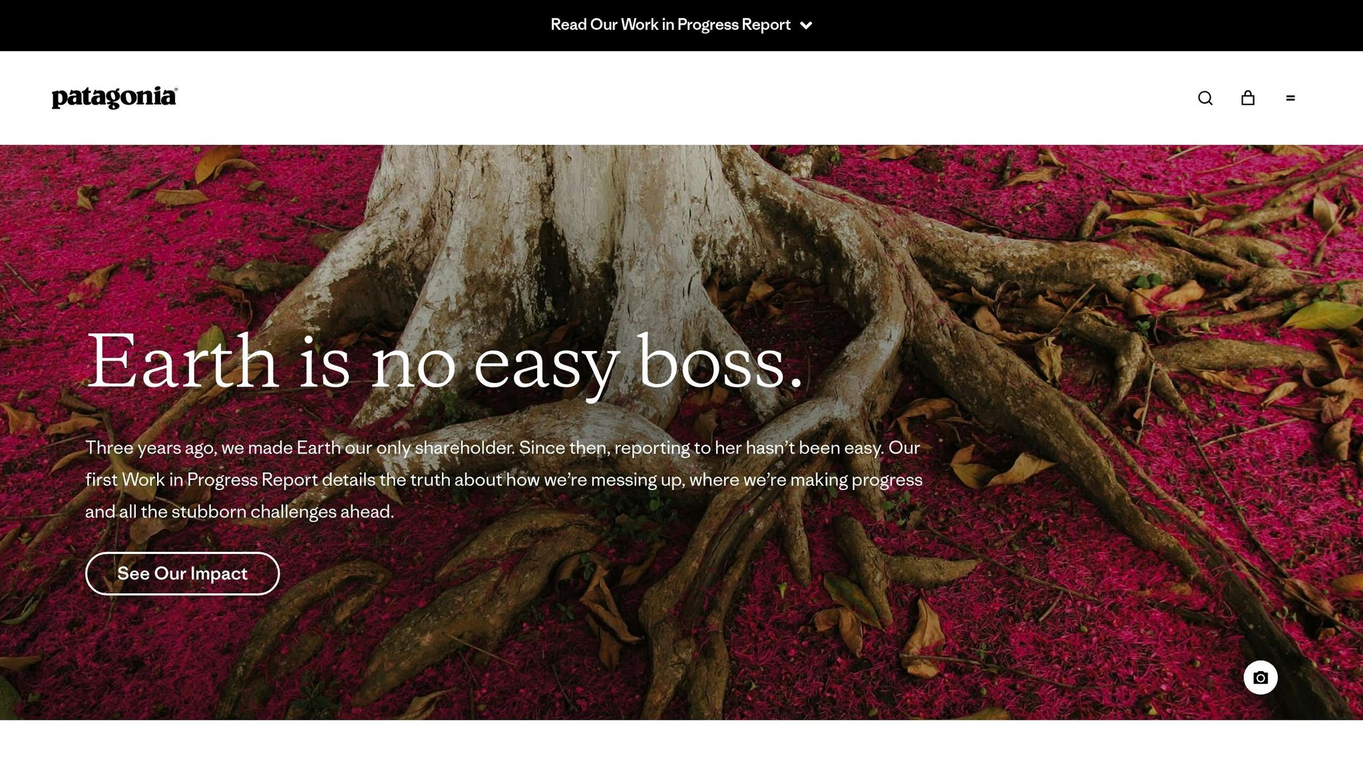Screen dimensions: 1363x767
Task: Open the shopping bag cart
Action: [1248, 98]
